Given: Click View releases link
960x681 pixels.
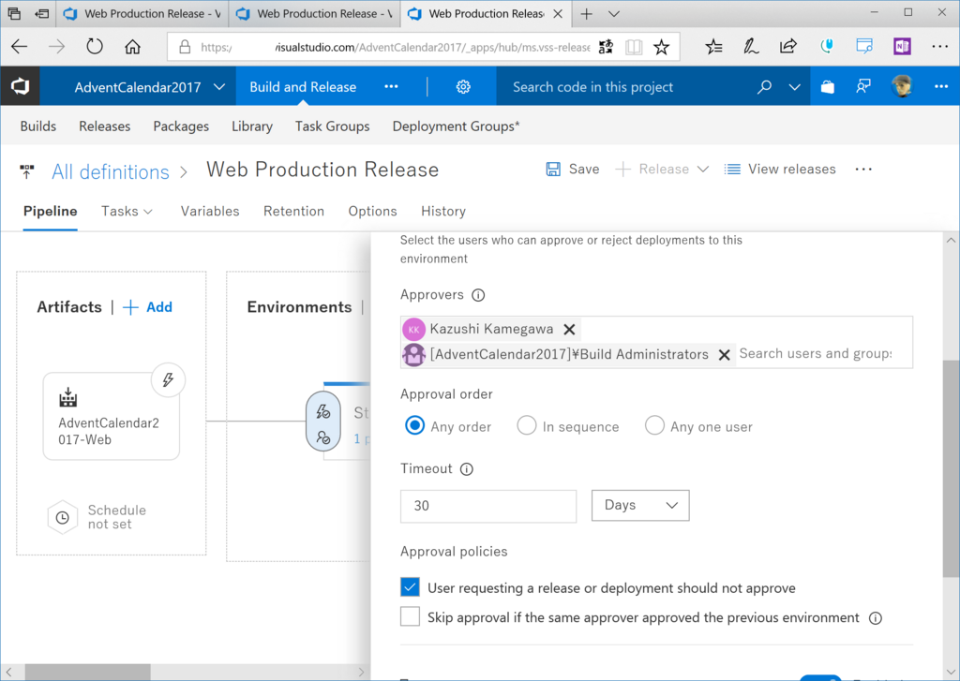Looking at the screenshot, I should tap(780, 169).
